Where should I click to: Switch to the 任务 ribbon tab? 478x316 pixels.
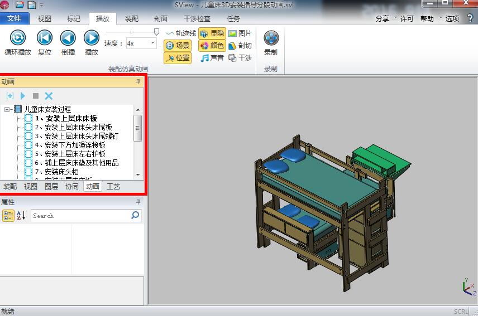(x=233, y=19)
